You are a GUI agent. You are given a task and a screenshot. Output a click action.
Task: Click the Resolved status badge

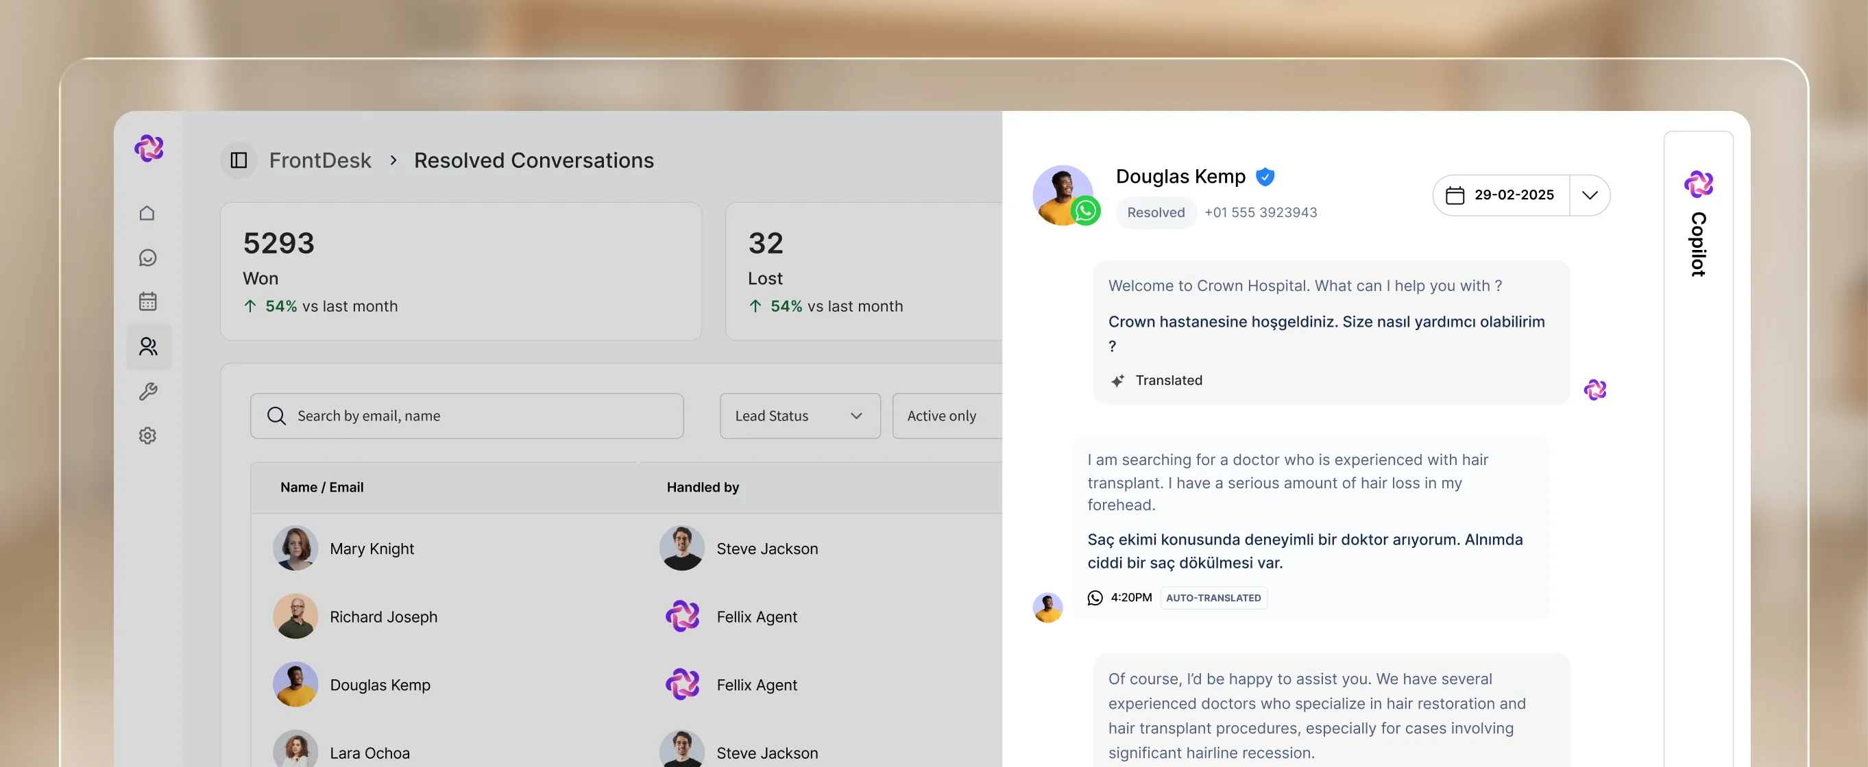tap(1156, 212)
